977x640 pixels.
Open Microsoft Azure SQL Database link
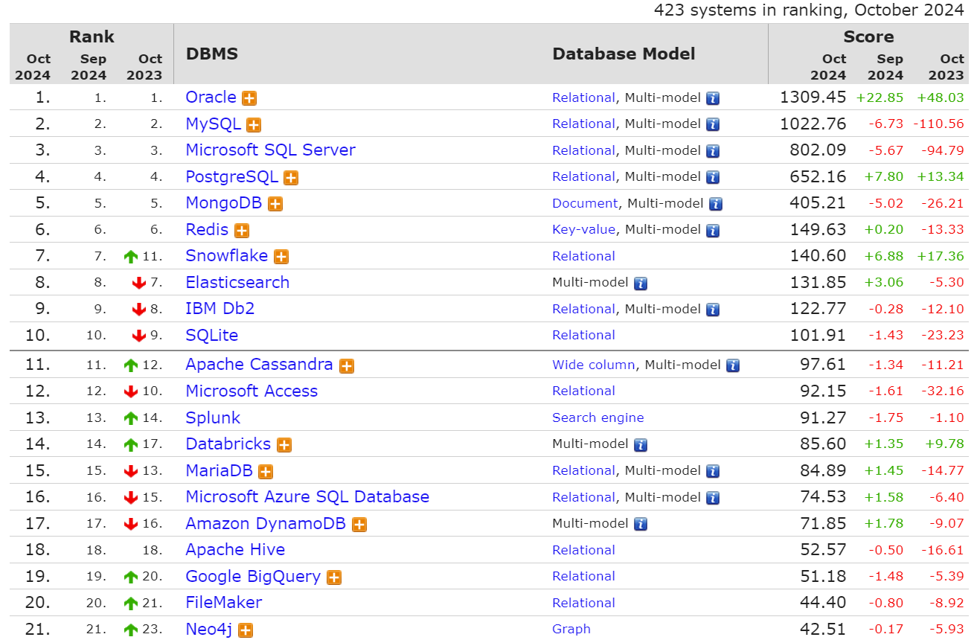pos(307,496)
